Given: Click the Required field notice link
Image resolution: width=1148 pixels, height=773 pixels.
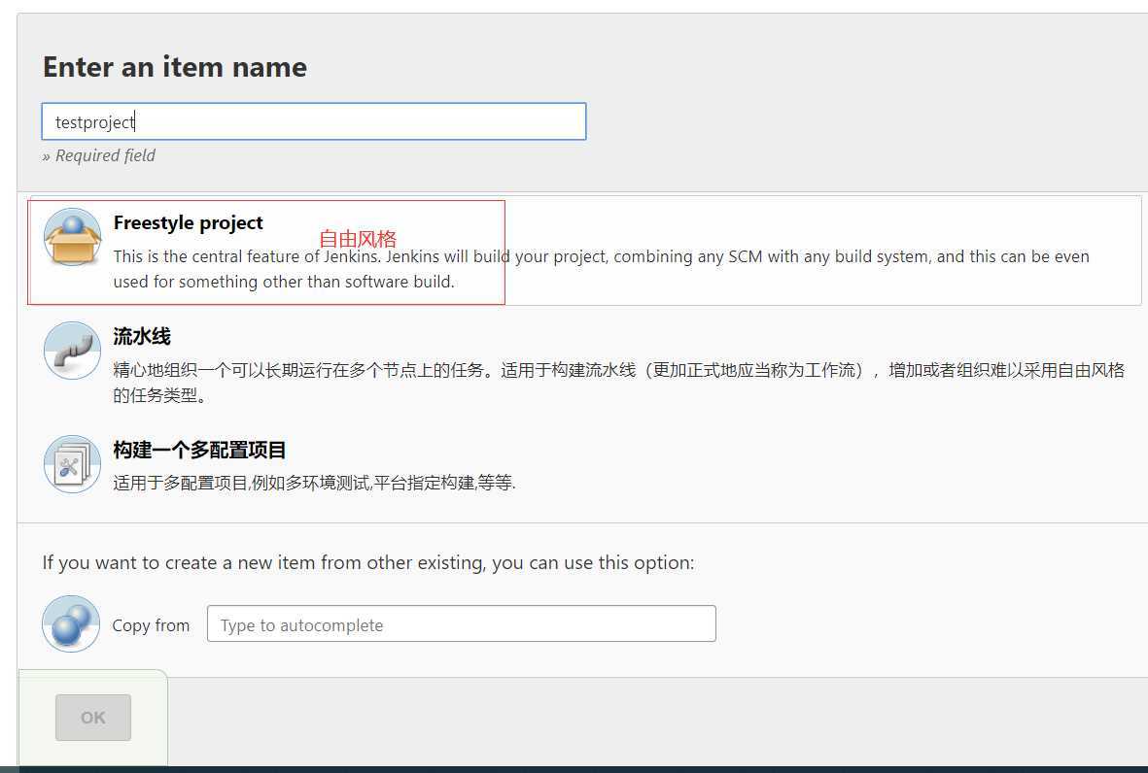Looking at the screenshot, I should point(98,154).
